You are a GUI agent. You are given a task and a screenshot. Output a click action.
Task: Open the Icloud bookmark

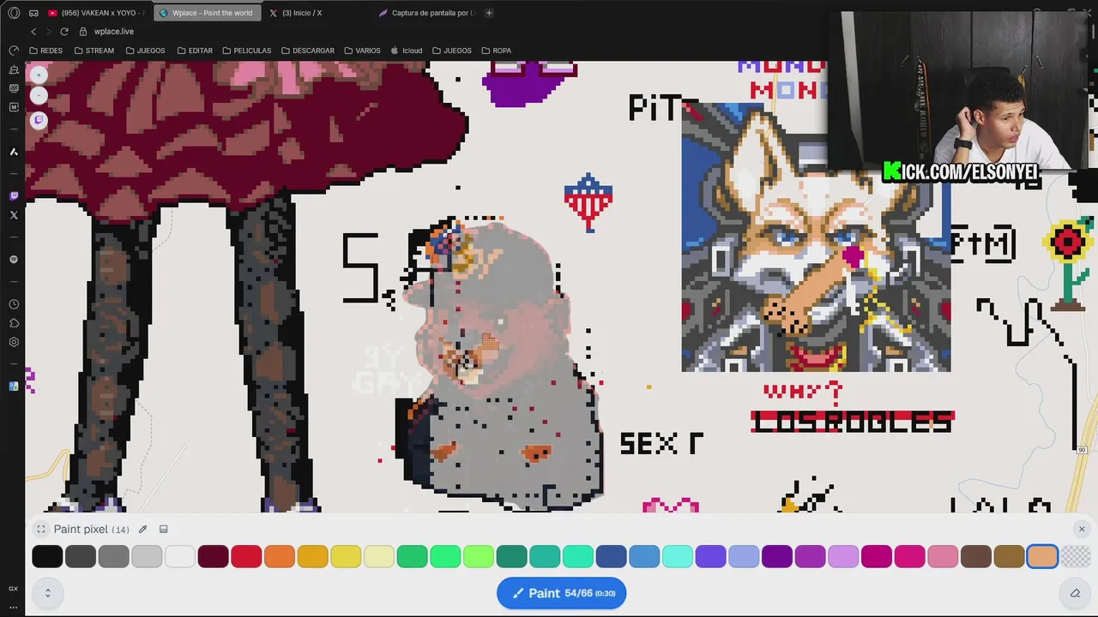(x=407, y=51)
